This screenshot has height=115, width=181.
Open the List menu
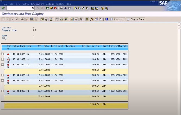[5, 4]
